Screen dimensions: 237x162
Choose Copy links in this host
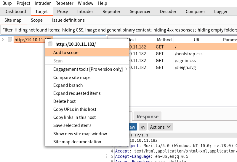(x=87, y=117)
